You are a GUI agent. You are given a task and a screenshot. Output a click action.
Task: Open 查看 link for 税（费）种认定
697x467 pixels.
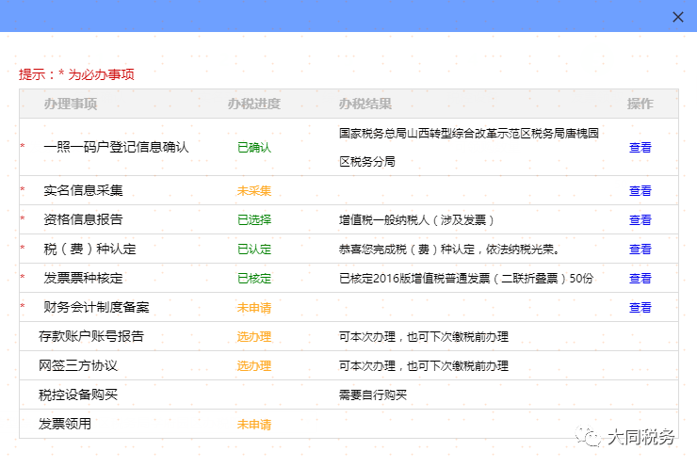click(x=640, y=250)
